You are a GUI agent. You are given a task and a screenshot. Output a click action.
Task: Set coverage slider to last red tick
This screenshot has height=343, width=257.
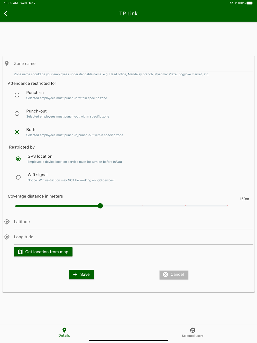click(228, 206)
